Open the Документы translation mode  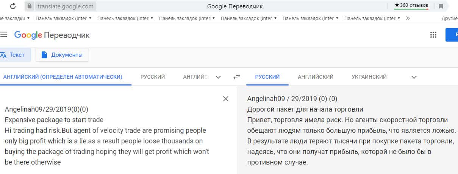(62, 55)
